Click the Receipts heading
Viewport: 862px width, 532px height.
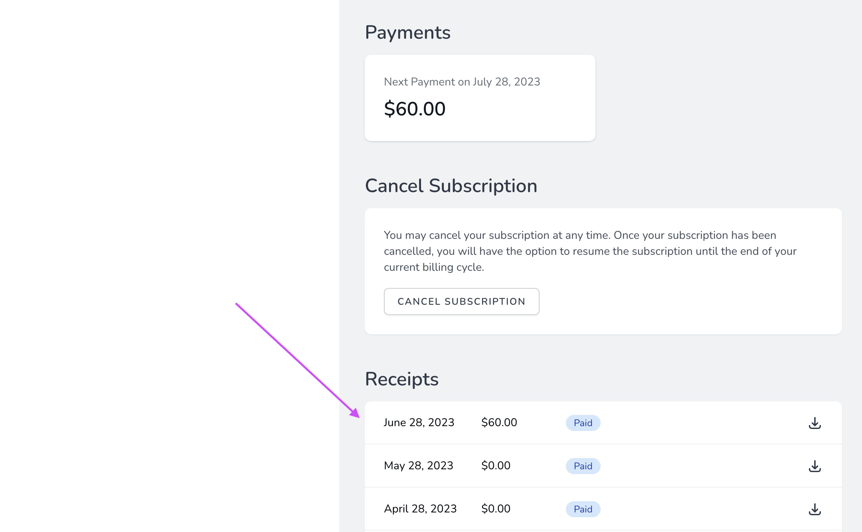click(x=401, y=379)
